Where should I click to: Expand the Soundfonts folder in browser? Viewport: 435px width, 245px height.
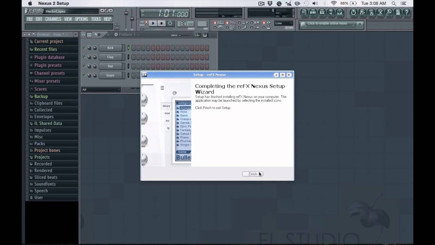(45, 184)
